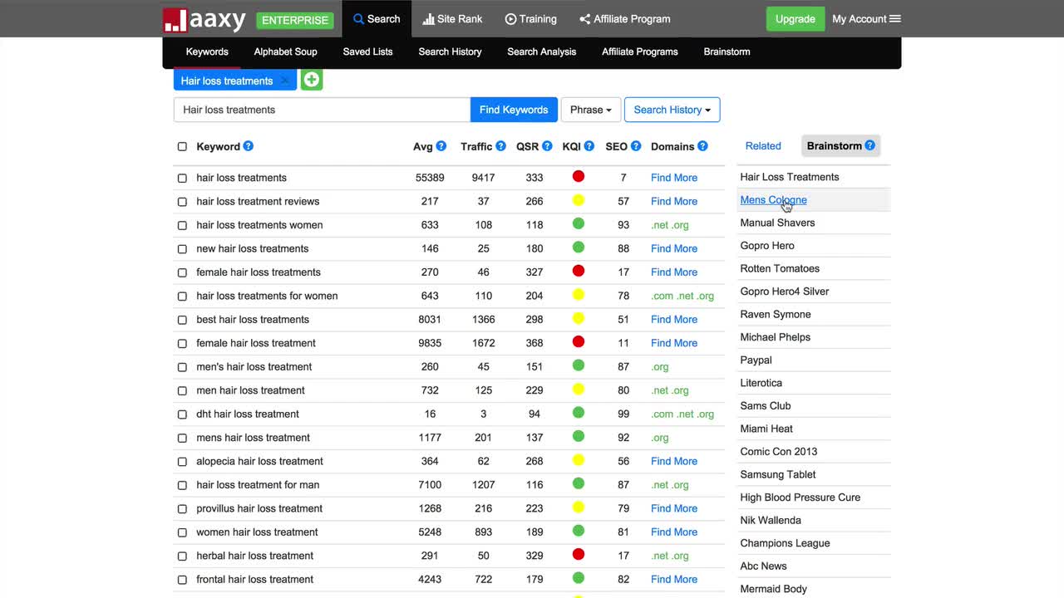Click .org domain for men's hair loss treatment

(x=660, y=367)
